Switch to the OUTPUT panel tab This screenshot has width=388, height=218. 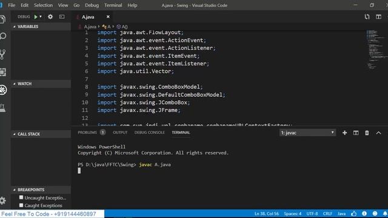pyautogui.click(x=120, y=133)
